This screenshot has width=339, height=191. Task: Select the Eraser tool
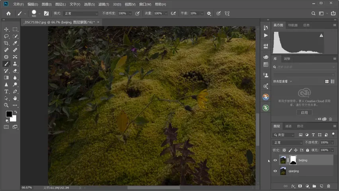point(15,71)
